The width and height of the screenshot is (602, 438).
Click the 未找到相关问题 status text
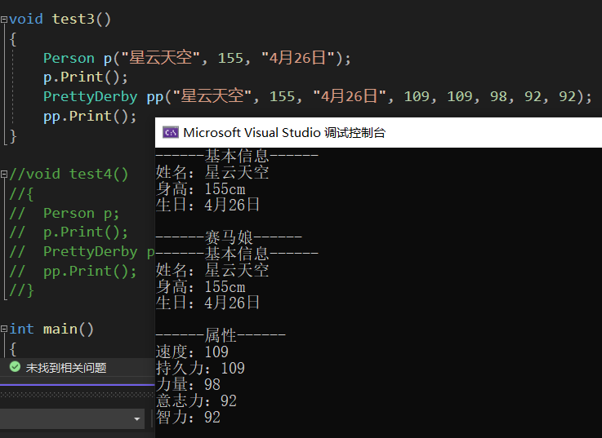coord(65,368)
